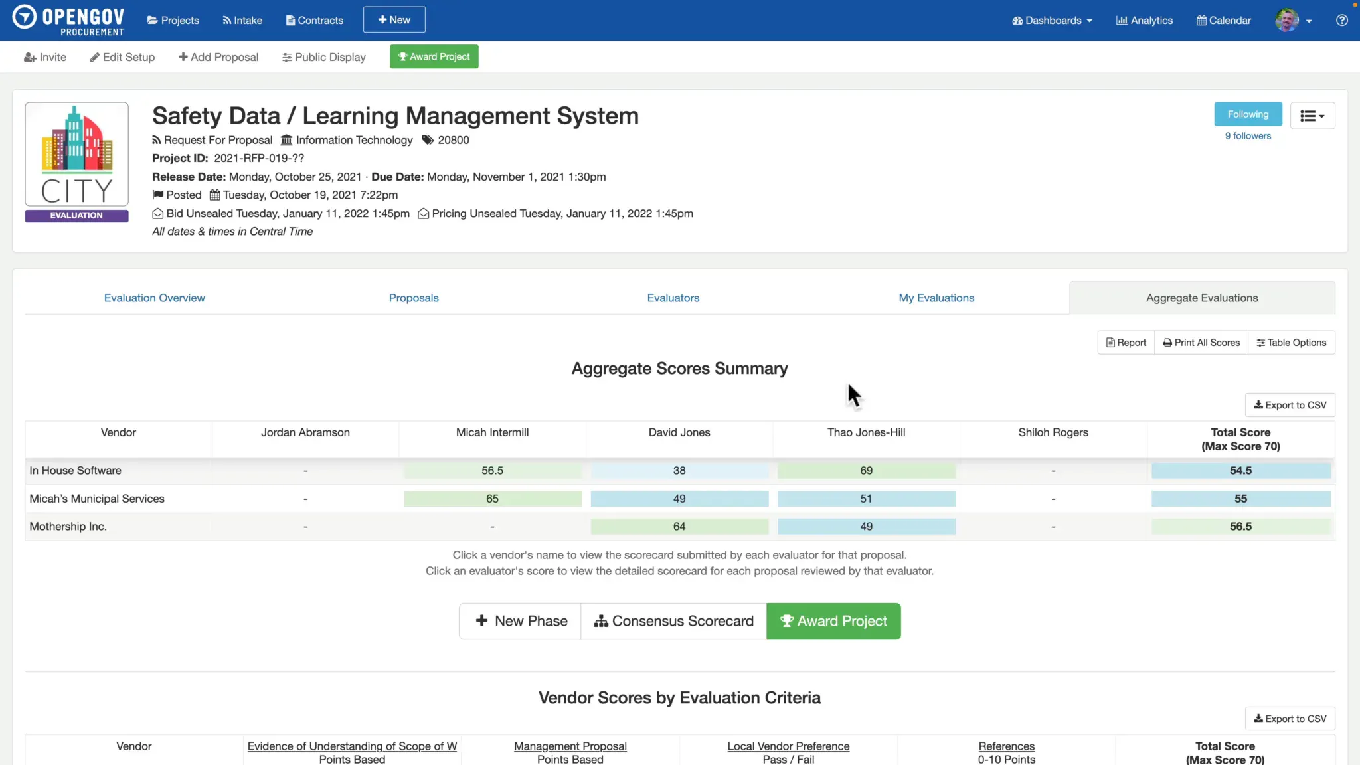
Task: Export Aggregate Scores Summary to CSV
Action: pyautogui.click(x=1289, y=404)
